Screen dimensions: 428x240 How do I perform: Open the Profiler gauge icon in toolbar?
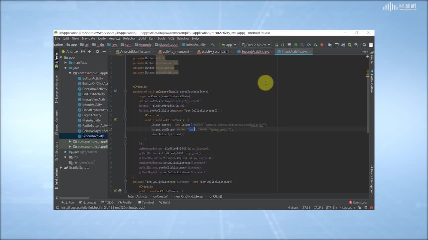309,45
